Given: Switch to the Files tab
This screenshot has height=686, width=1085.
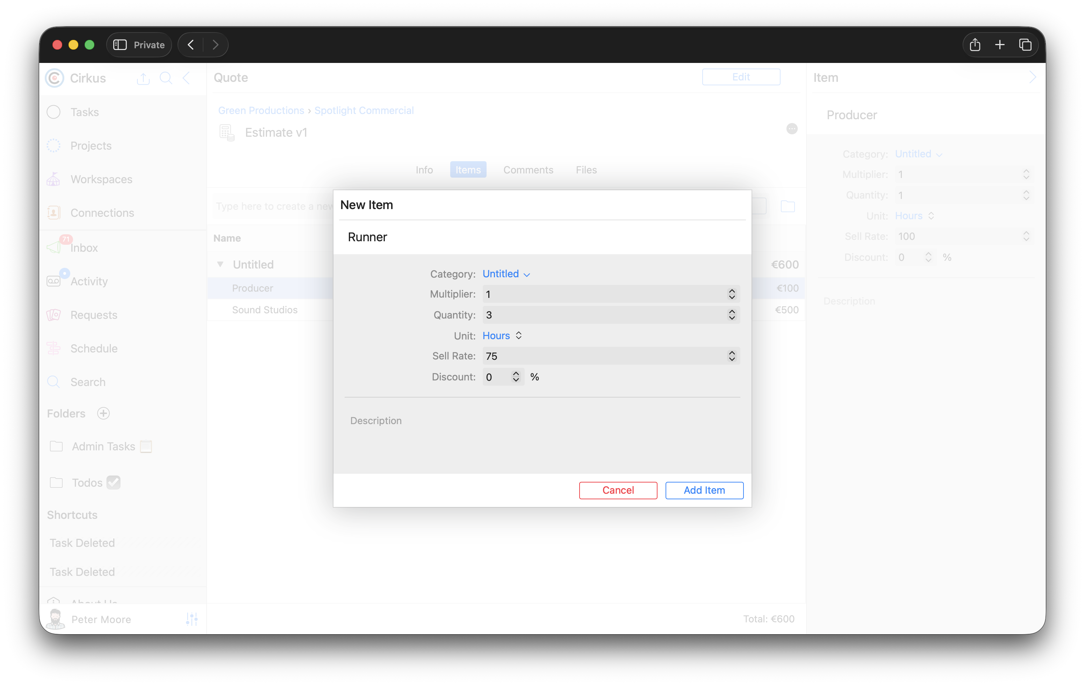Looking at the screenshot, I should click(586, 170).
